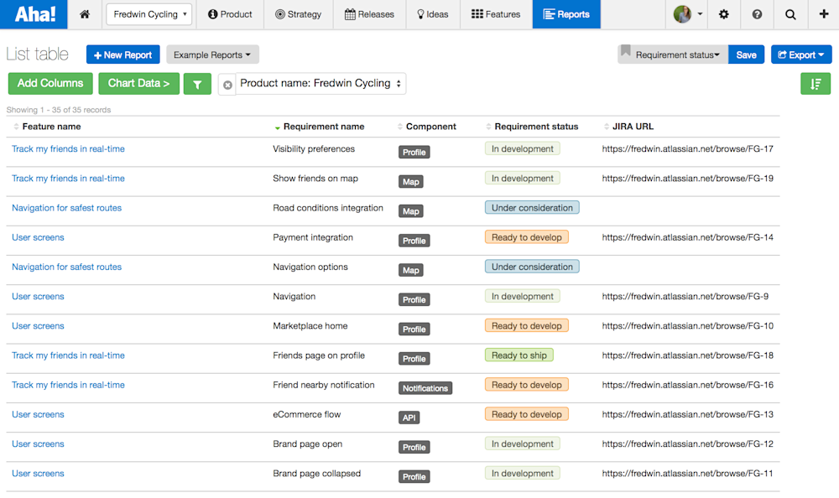The height and width of the screenshot is (498, 839).
Task: Switch to the Features tab
Action: pyautogui.click(x=496, y=14)
